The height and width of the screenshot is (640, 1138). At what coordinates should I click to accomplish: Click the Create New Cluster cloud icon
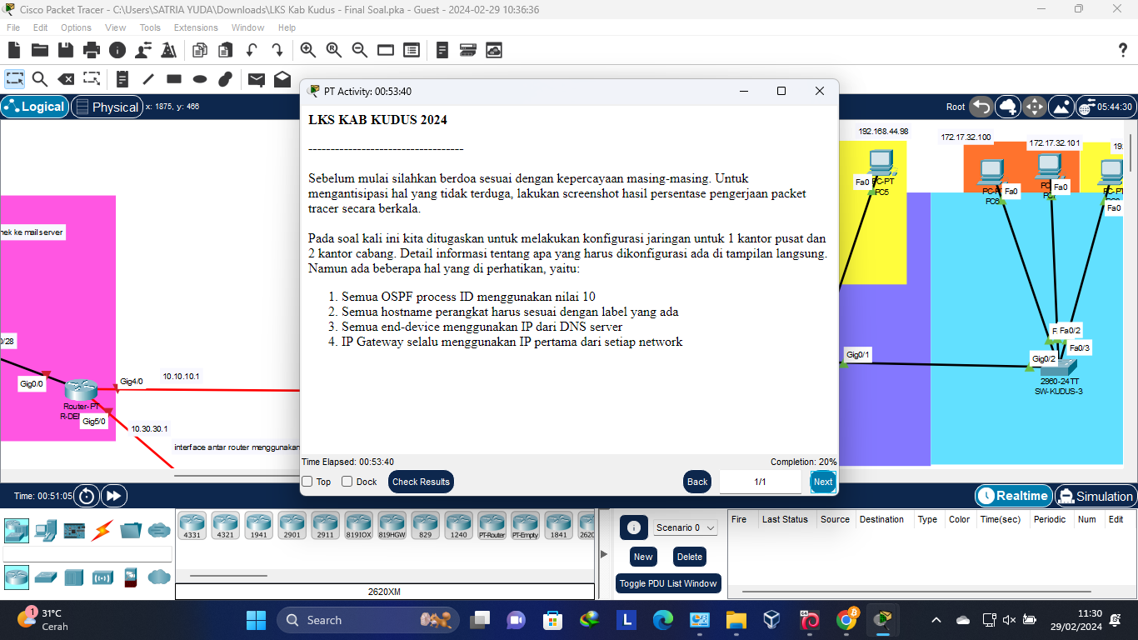(x=1008, y=107)
